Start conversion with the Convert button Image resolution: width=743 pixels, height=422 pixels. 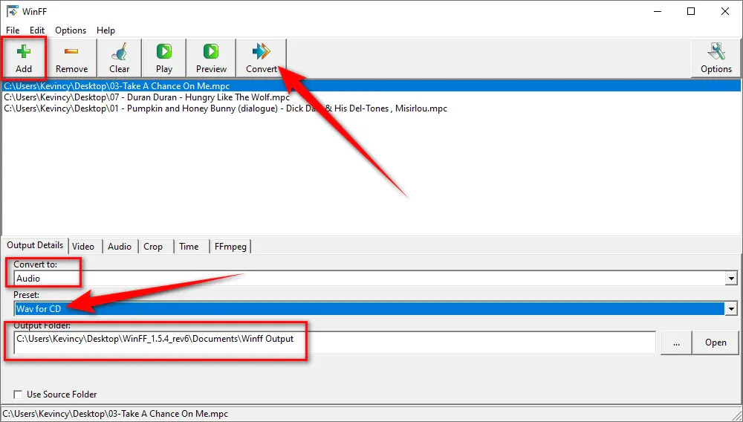[x=261, y=58]
